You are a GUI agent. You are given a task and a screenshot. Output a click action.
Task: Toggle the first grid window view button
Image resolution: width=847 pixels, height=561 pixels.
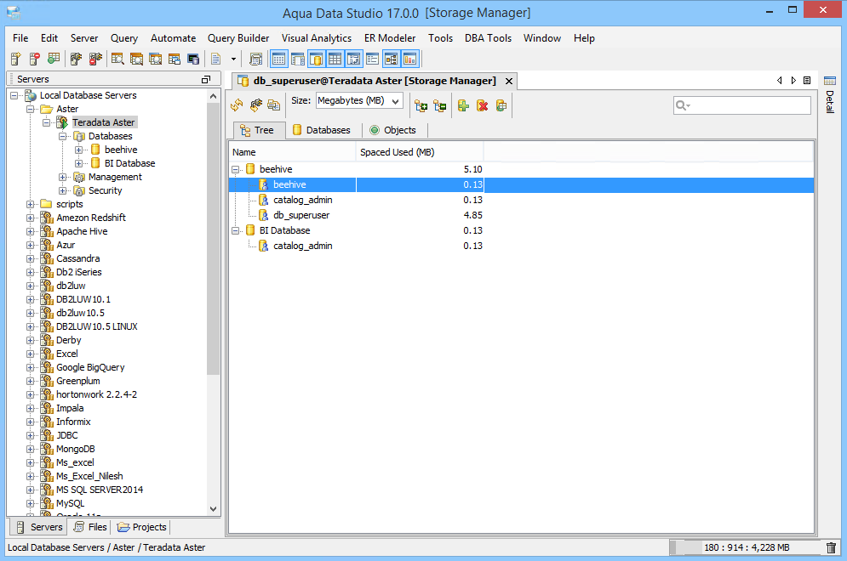click(278, 59)
